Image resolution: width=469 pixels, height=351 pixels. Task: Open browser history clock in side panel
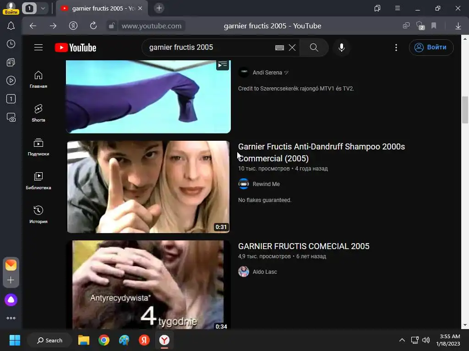click(x=11, y=44)
